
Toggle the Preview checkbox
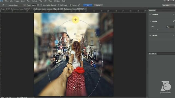point(71,5)
